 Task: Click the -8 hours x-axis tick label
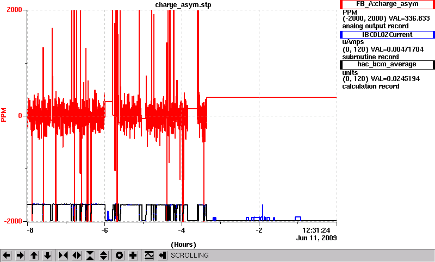[x=30, y=230]
